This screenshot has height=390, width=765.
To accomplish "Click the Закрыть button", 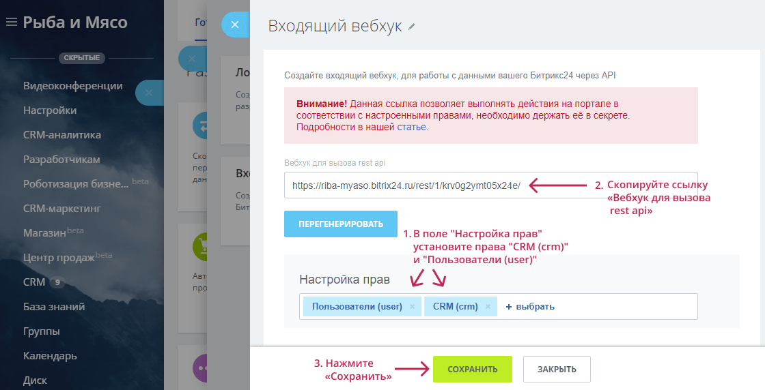I will (x=556, y=369).
